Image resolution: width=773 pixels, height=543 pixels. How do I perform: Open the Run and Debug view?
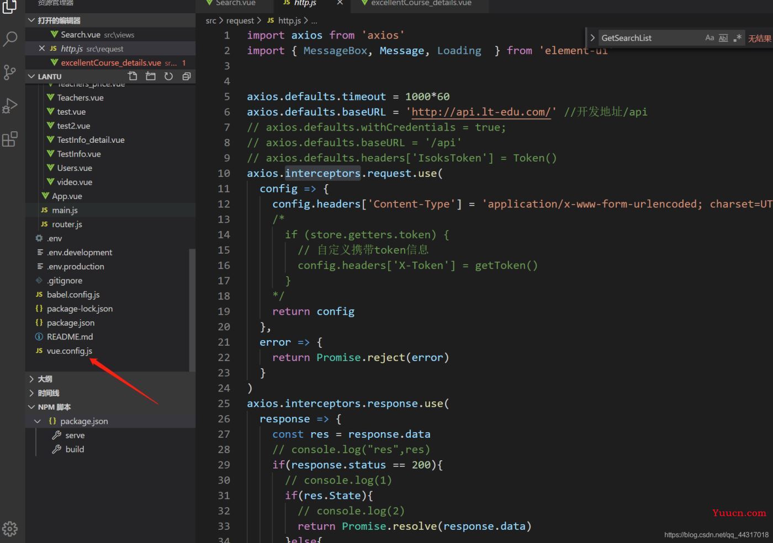coord(10,105)
